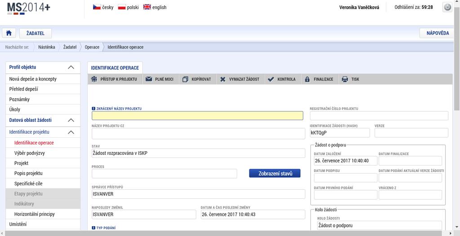This screenshot has height=236, width=460.
Task: Click info icon beside Typ podání
Action: point(93,228)
